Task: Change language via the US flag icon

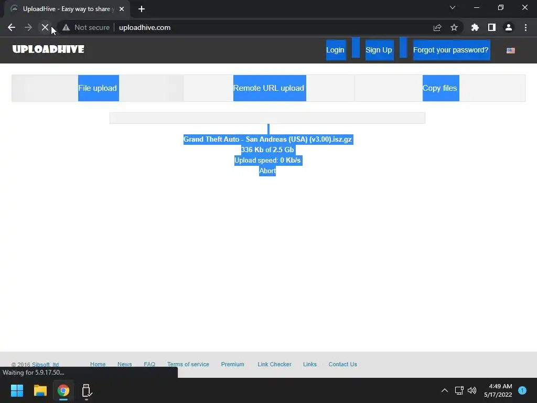Action: [511, 50]
